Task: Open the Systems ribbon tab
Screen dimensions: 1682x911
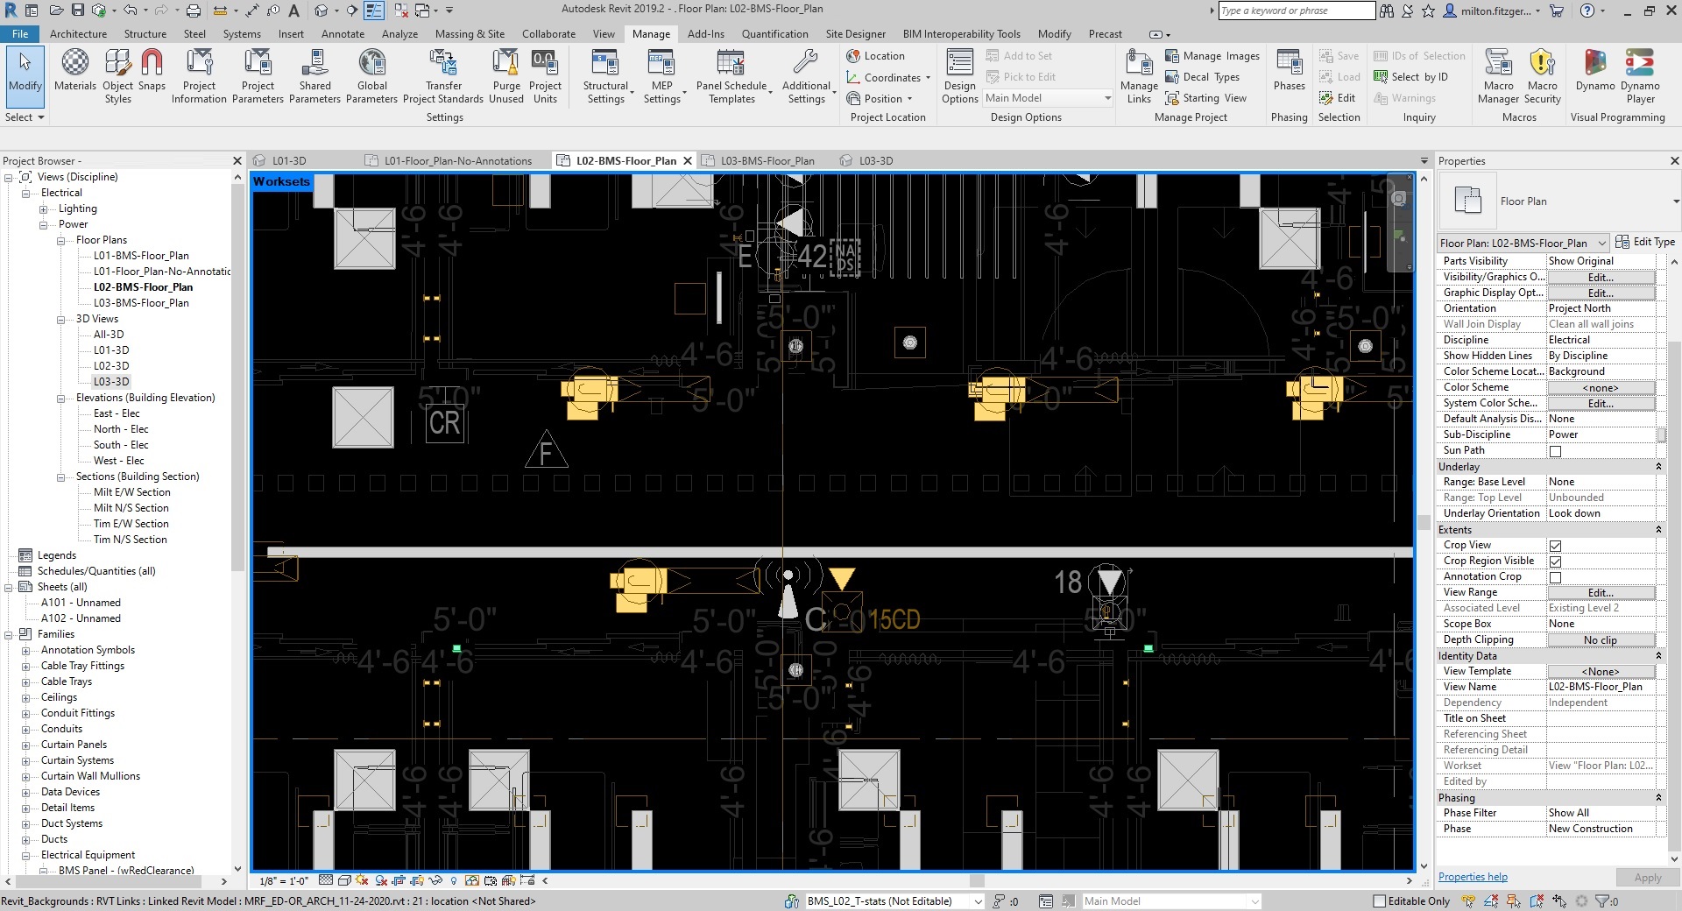Action: [242, 34]
